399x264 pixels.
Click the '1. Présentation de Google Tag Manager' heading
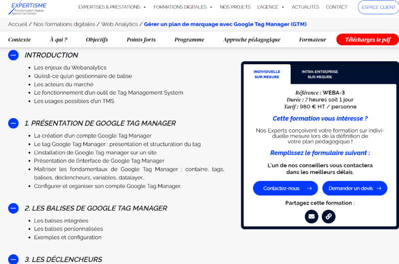pyautogui.click(x=100, y=123)
